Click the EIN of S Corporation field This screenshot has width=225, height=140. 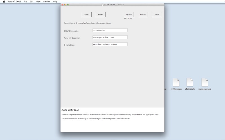(110, 30)
